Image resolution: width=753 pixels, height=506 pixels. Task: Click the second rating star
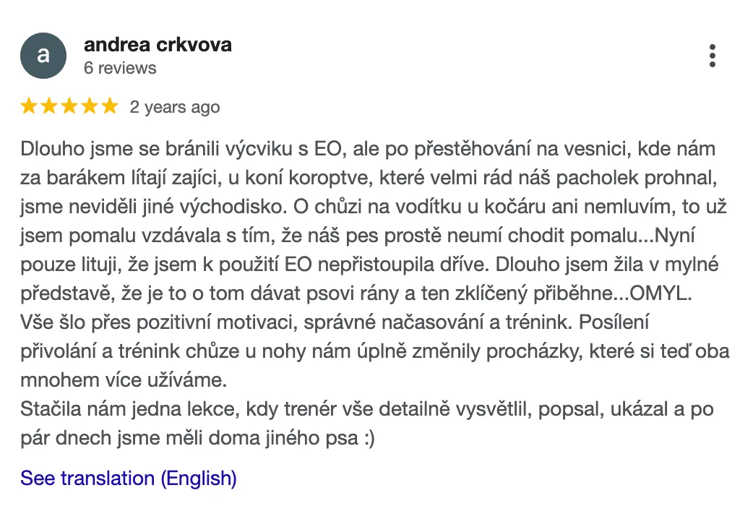tap(49, 107)
